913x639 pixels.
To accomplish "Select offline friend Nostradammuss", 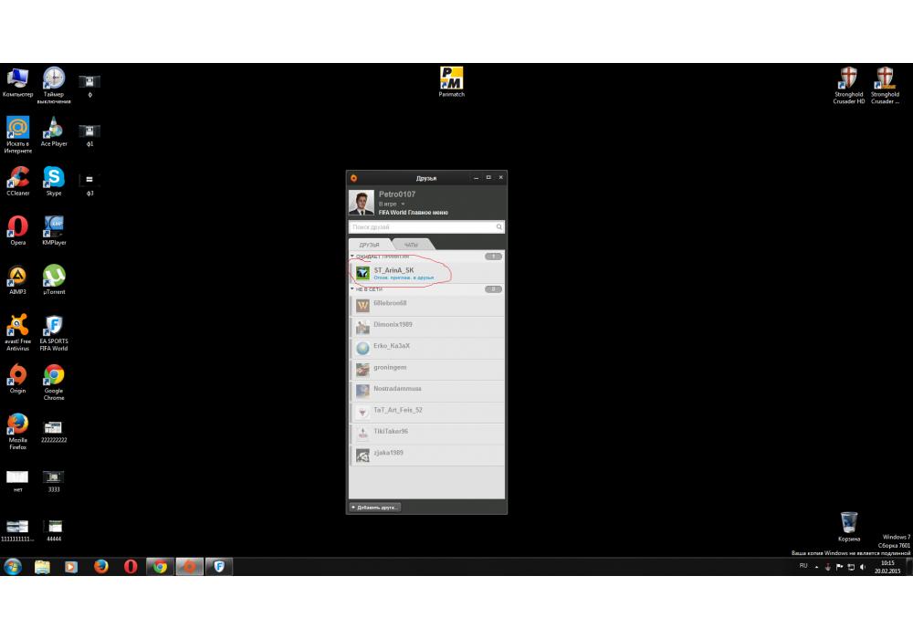I will point(426,391).
